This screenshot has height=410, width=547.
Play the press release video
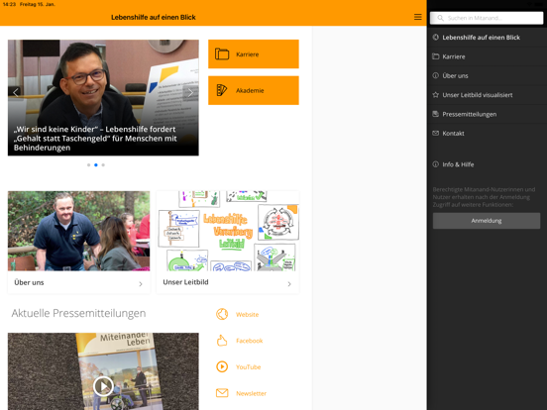point(103,386)
